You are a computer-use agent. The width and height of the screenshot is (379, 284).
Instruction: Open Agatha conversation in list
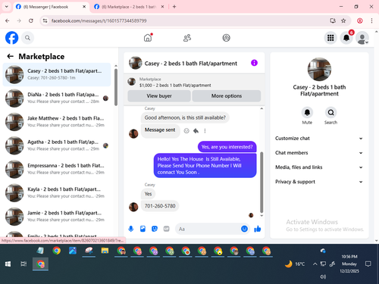(57, 145)
